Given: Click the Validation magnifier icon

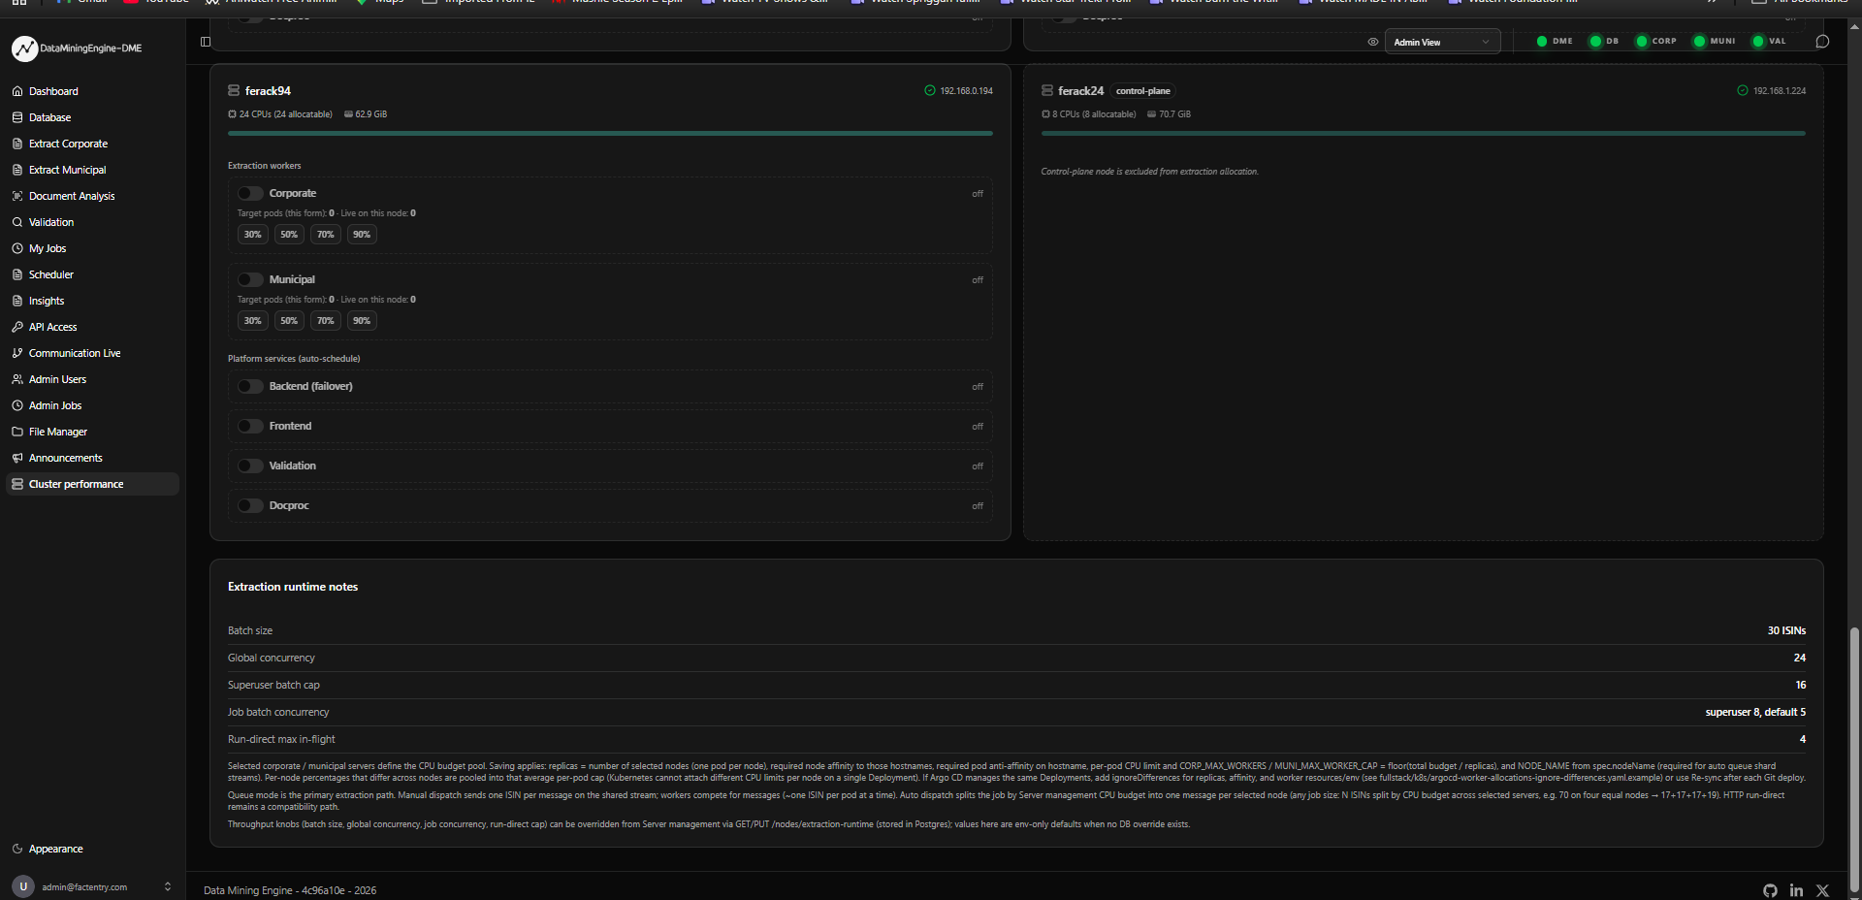Looking at the screenshot, I should (17, 222).
